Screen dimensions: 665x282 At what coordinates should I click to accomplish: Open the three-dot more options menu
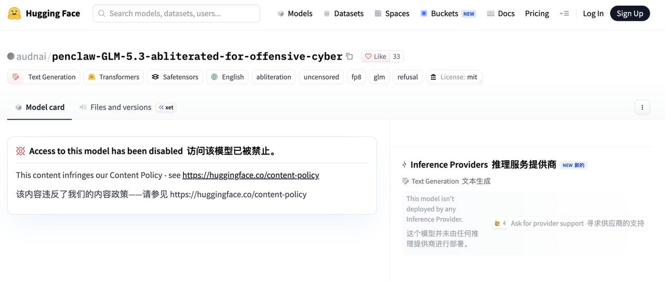click(x=642, y=107)
